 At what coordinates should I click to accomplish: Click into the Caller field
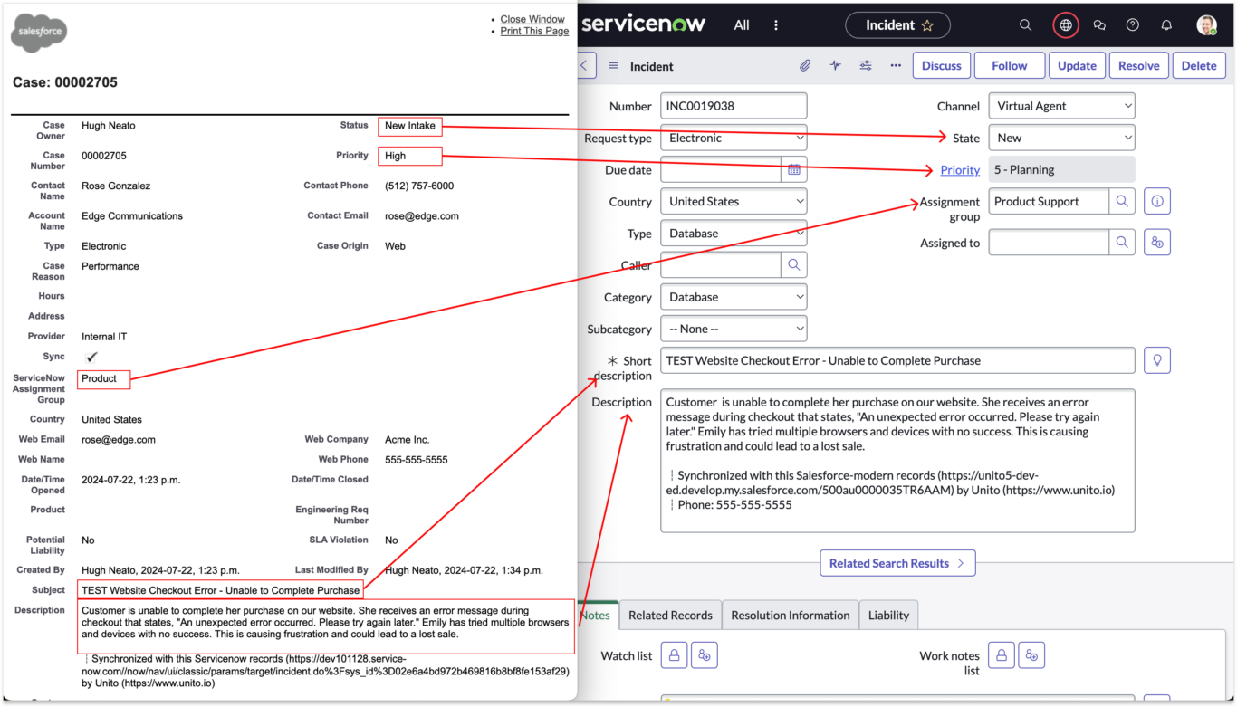(721, 265)
